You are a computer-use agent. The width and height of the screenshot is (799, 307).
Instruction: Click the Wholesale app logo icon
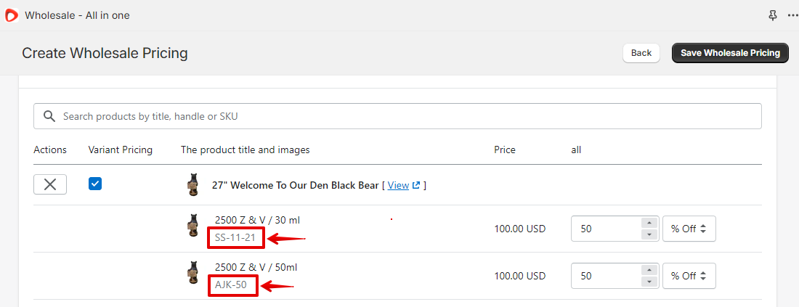coord(11,15)
